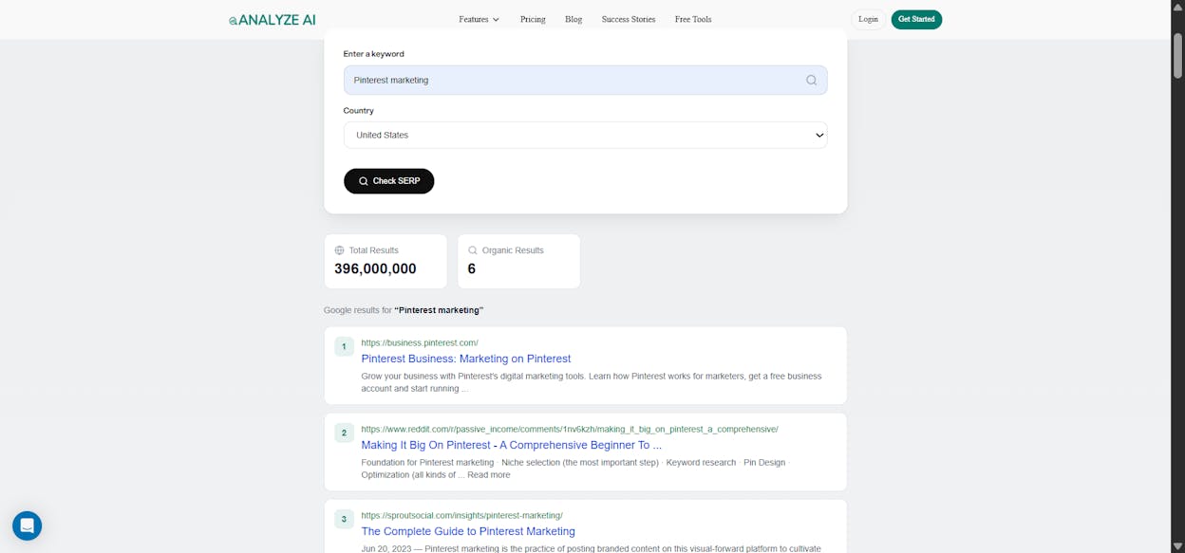The width and height of the screenshot is (1185, 553).
Task: Click the Country field label
Action: pyautogui.click(x=358, y=110)
